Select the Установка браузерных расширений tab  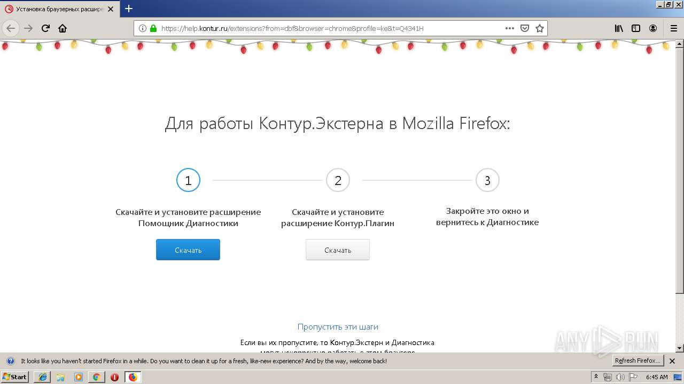click(59, 9)
